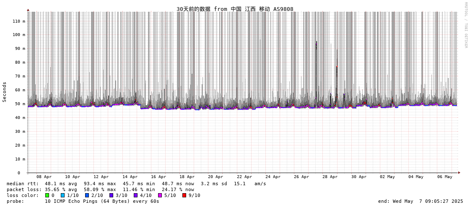The width and height of the screenshot is (470, 207).
Task: Click the '02 May' x-axis label
Action: coord(387,177)
